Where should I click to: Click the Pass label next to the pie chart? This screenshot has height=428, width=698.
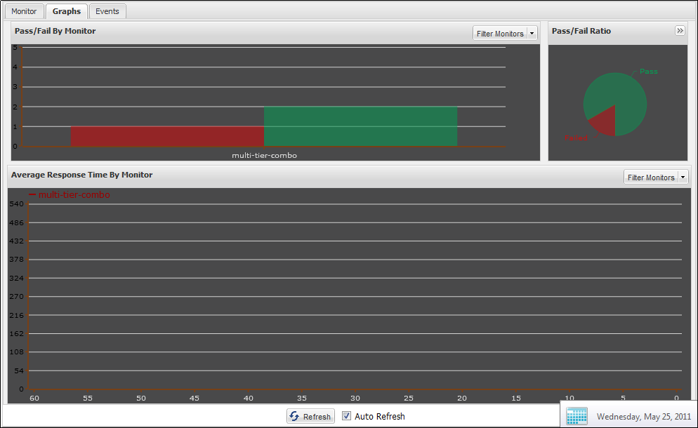pyautogui.click(x=648, y=71)
